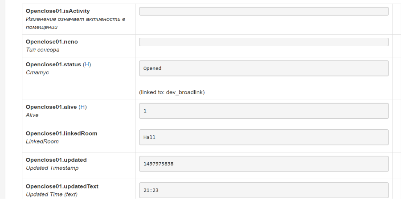Click the Updated Timestamp description text
The width and height of the screenshot is (401, 200).
coord(53,168)
